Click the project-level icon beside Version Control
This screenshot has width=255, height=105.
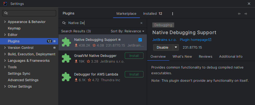(55, 48)
